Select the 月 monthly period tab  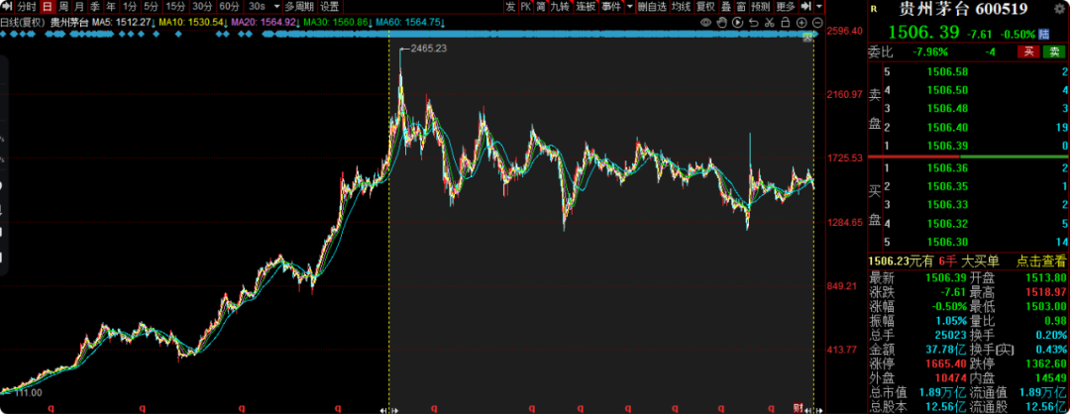click(79, 7)
